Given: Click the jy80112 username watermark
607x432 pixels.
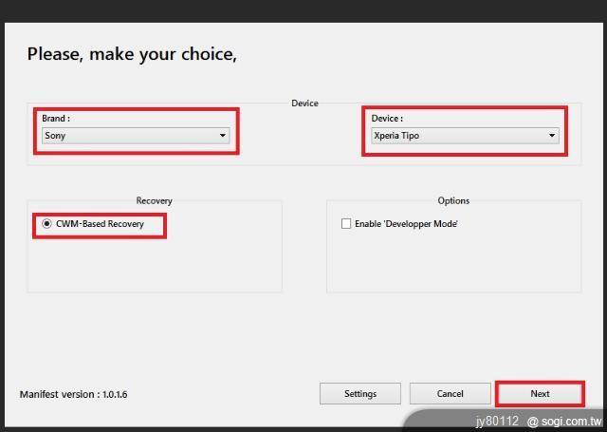Looking at the screenshot, I should tap(497, 421).
